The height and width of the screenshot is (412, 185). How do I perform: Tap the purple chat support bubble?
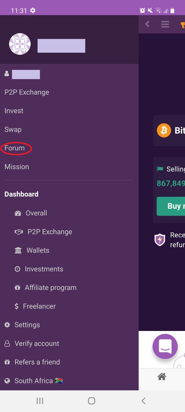(x=165, y=346)
